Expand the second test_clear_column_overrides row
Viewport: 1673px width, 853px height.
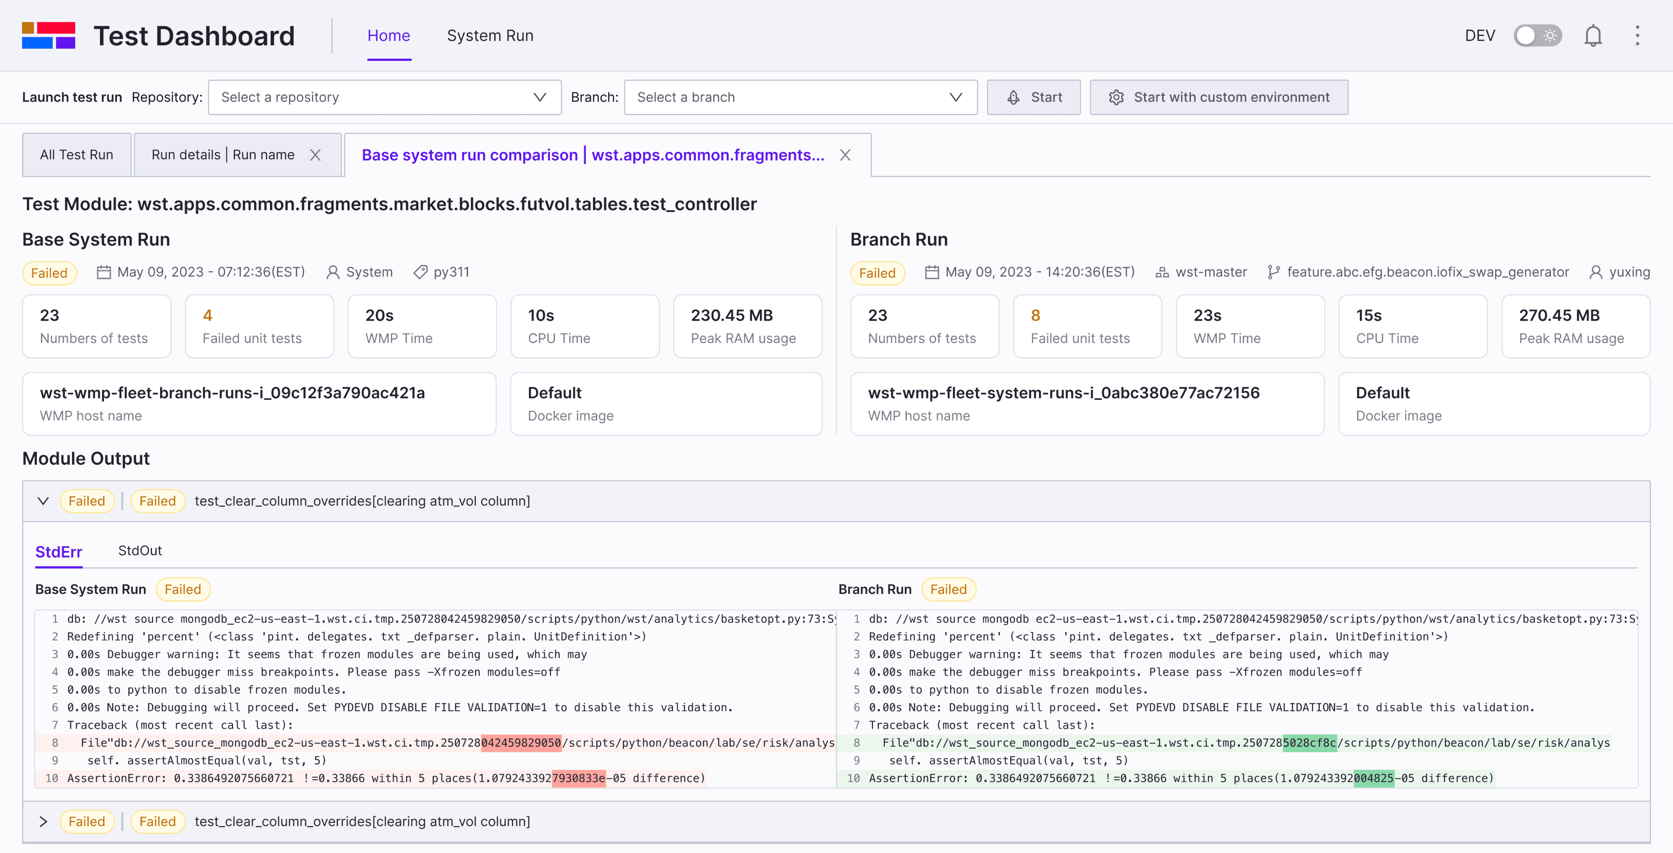pos(43,822)
